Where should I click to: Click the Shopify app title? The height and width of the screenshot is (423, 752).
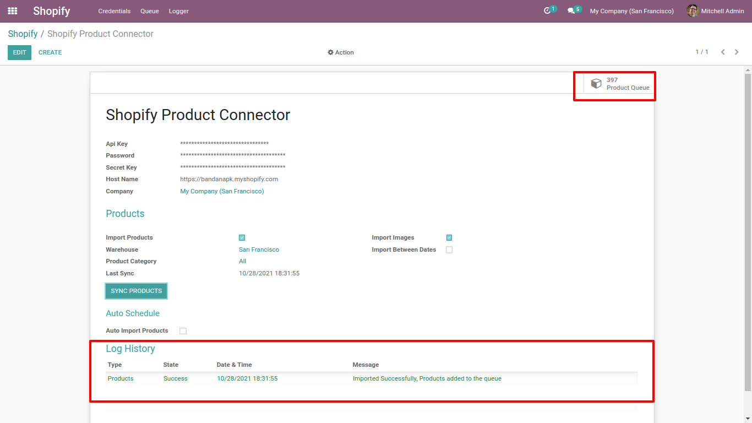pyautogui.click(x=52, y=11)
